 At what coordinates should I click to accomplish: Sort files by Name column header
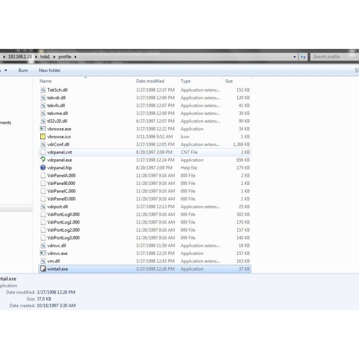tap(46, 81)
